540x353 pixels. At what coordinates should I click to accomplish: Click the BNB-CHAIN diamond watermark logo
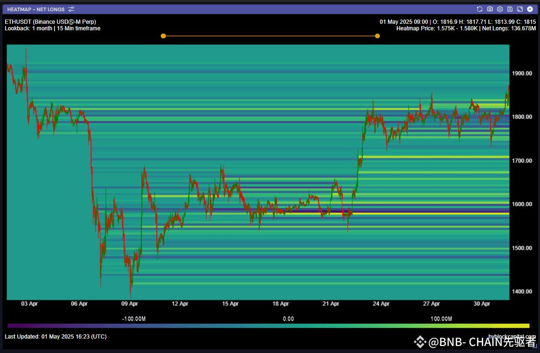coord(420,342)
